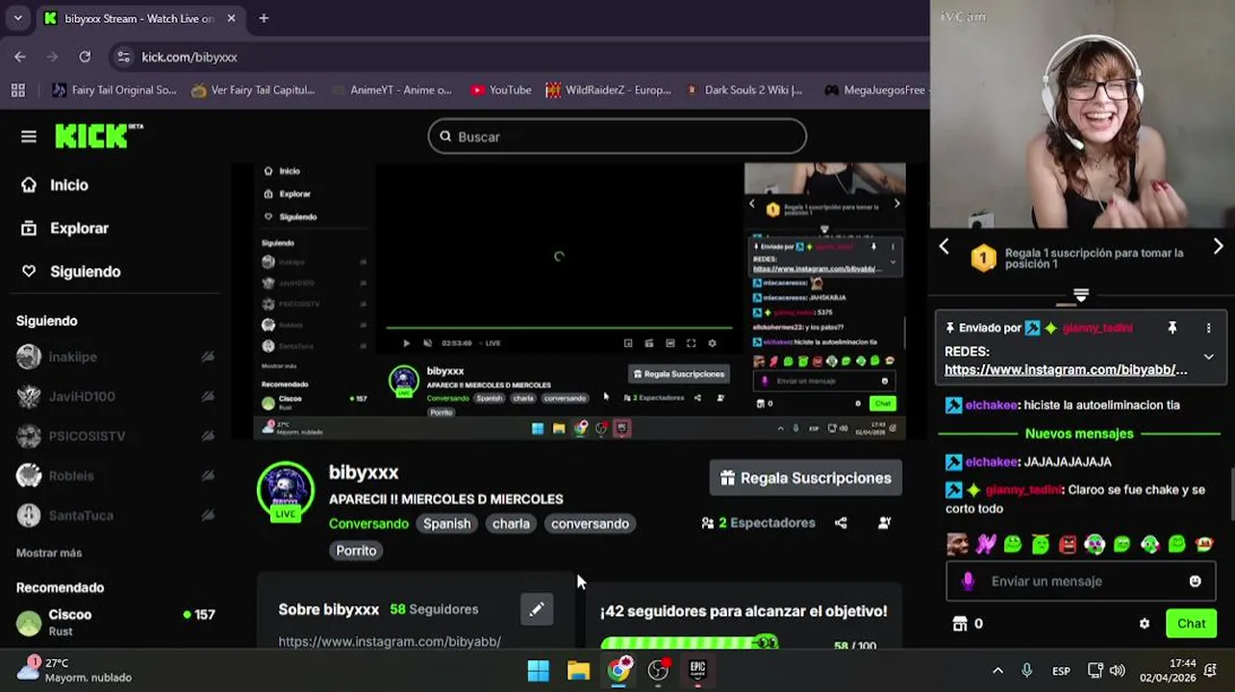1235x692 pixels.
Task: Open the emoji picker in message box
Action: click(1195, 581)
